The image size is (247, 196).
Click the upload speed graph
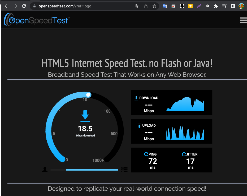click(x=185, y=133)
